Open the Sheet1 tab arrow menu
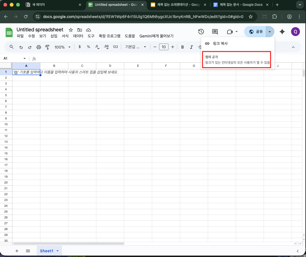Image resolution: width=306 pixels, height=257 pixels. click(58, 251)
